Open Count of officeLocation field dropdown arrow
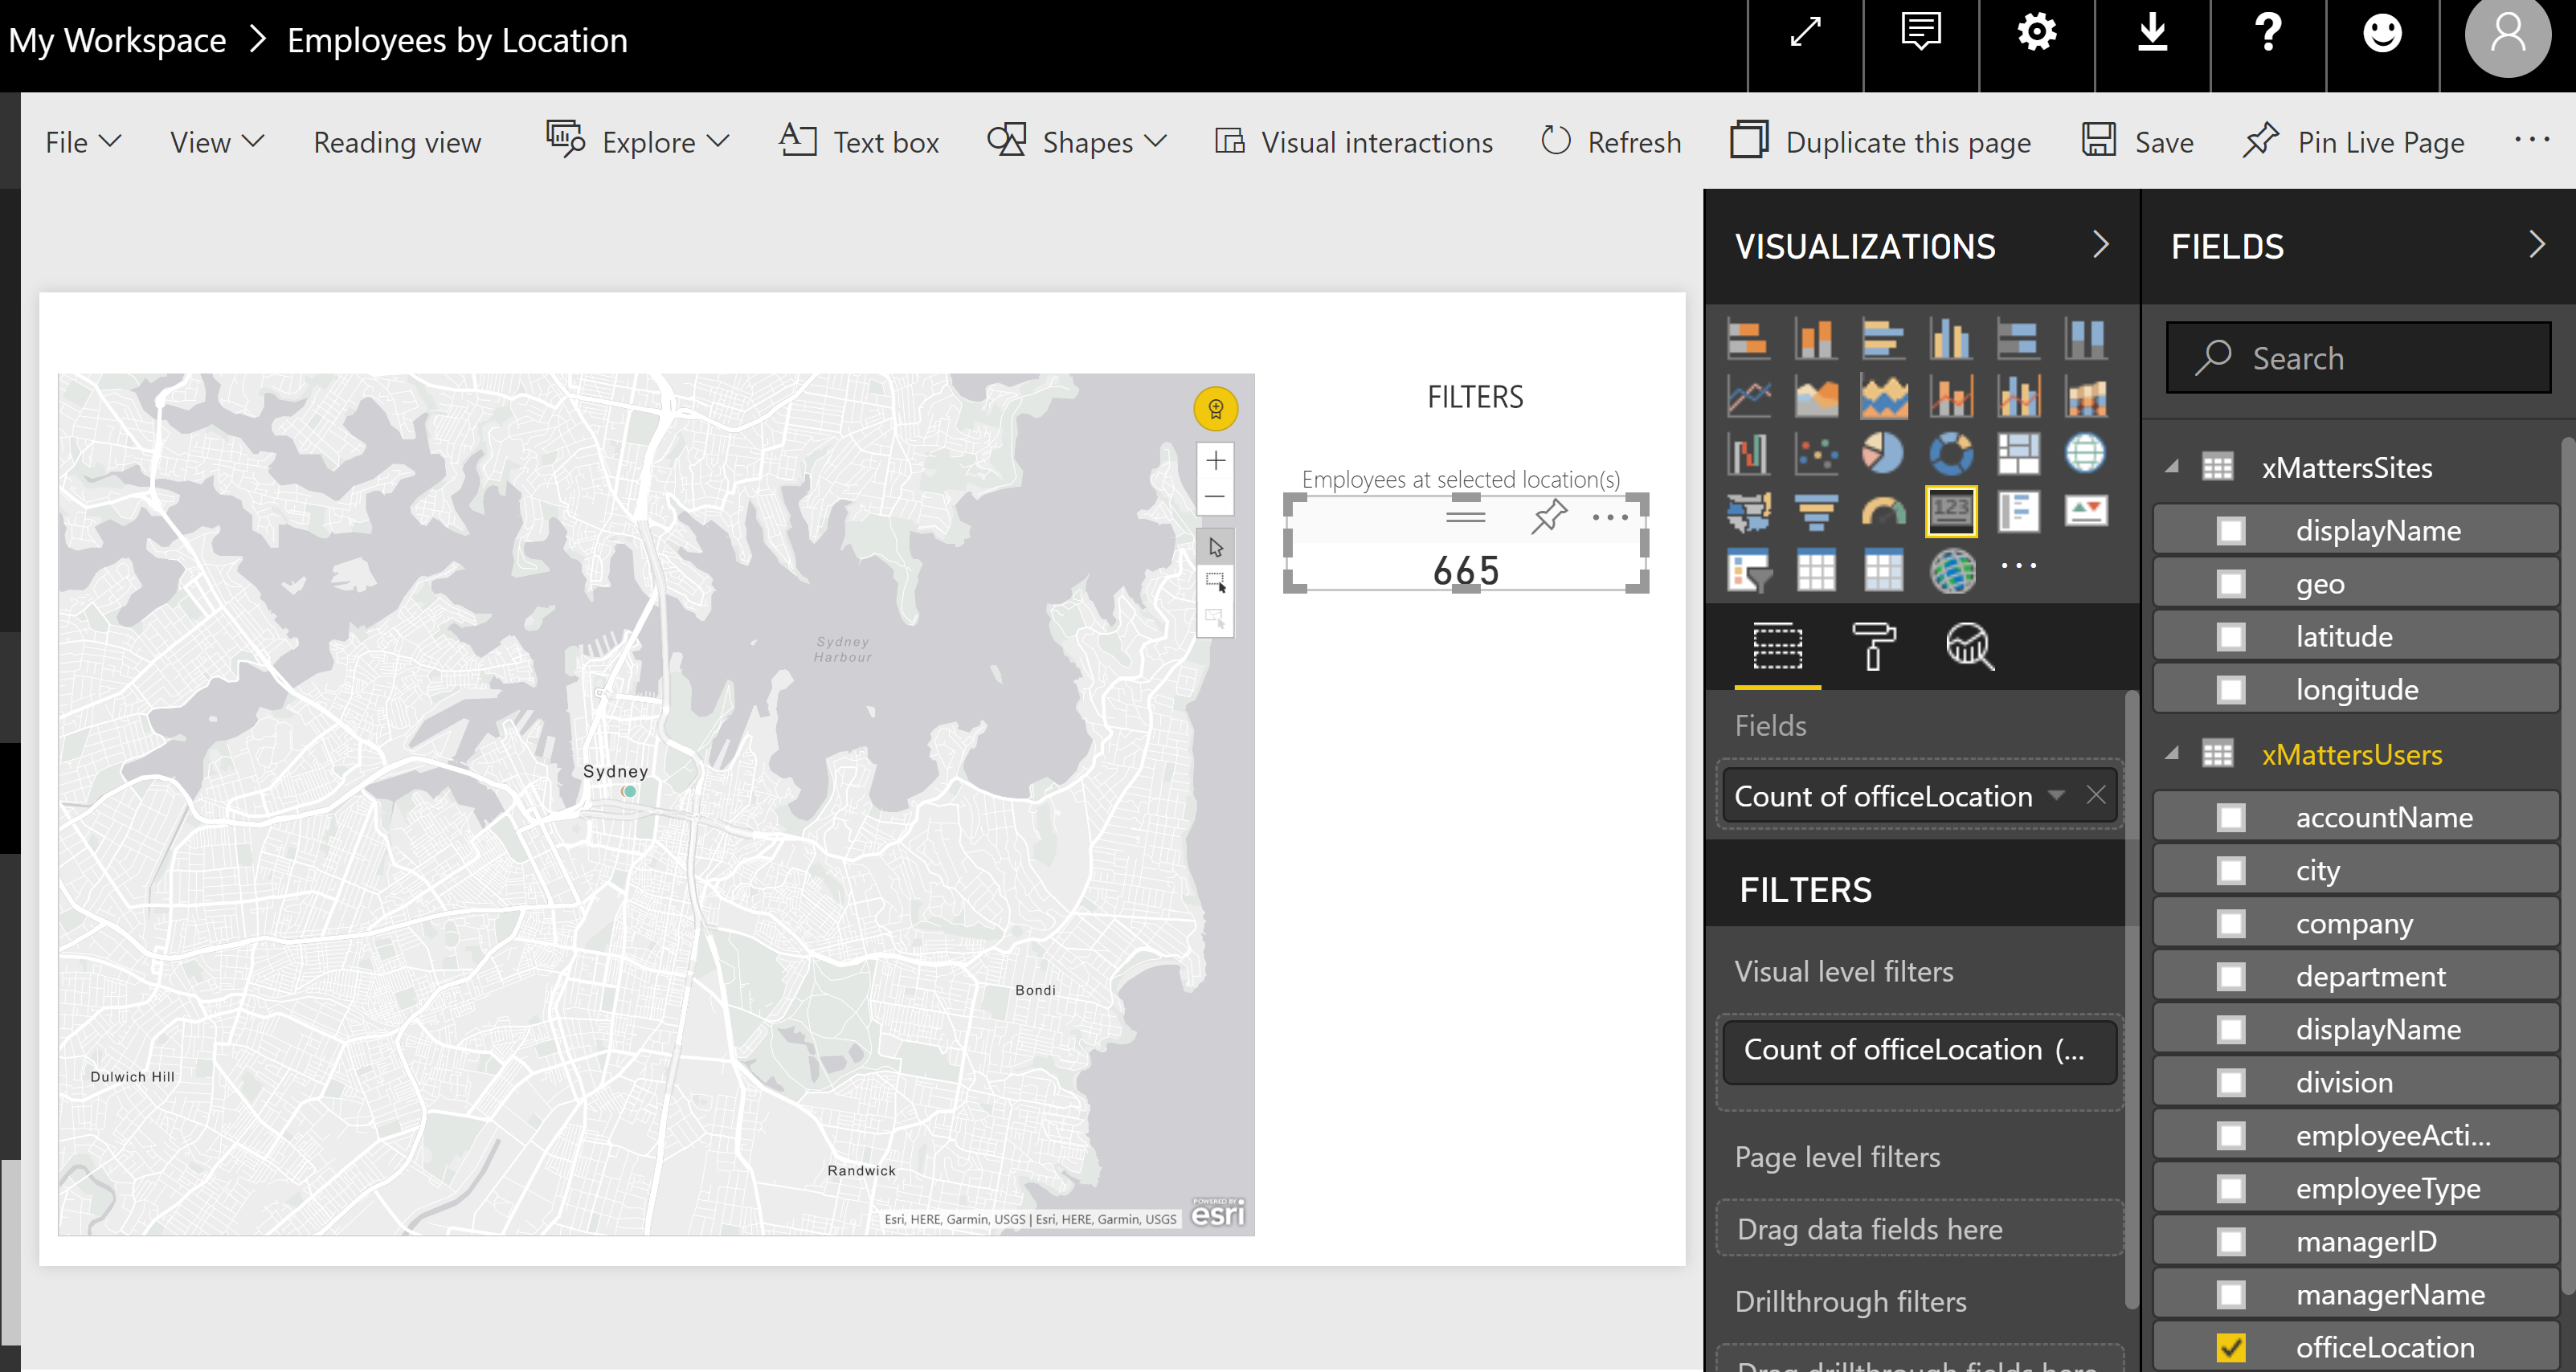2576x1372 pixels. click(2056, 795)
